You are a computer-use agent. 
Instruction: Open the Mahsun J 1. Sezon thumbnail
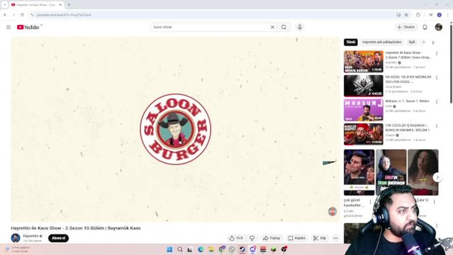tap(363, 110)
